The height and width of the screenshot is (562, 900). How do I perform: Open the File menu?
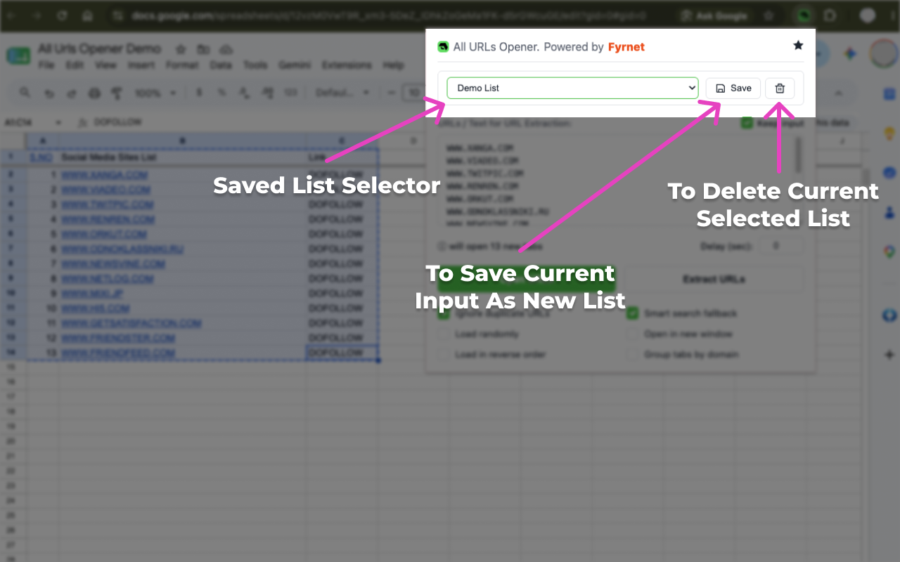point(46,65)
